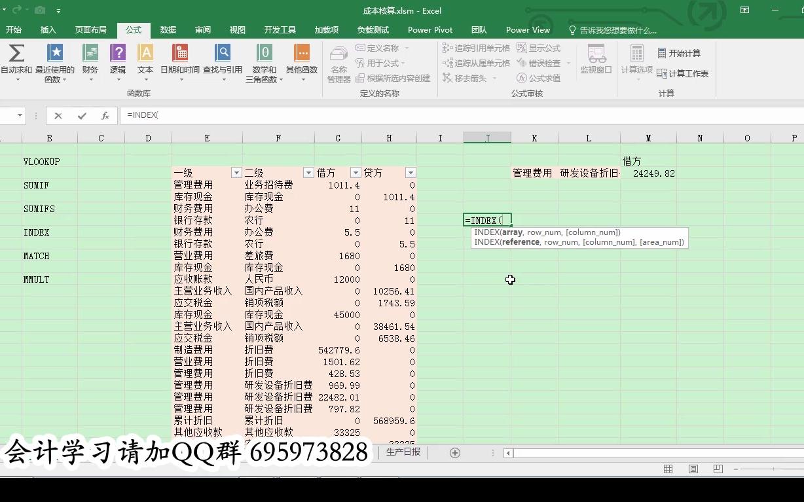The width and height of the screenshot is (804, 502).
Task: Toggle Page Break Preview in status bar
Action: [x=718, y=469]
